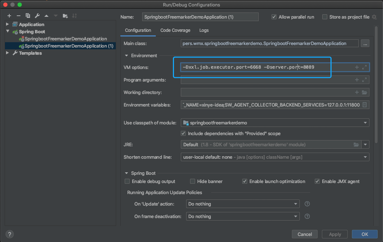Check the Hide banner option
The width and height of the screenshot is (383, 242).
[x=193, y=181]
